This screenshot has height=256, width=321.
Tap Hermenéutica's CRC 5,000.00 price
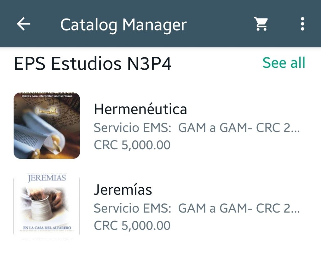(x=132, y=145)
